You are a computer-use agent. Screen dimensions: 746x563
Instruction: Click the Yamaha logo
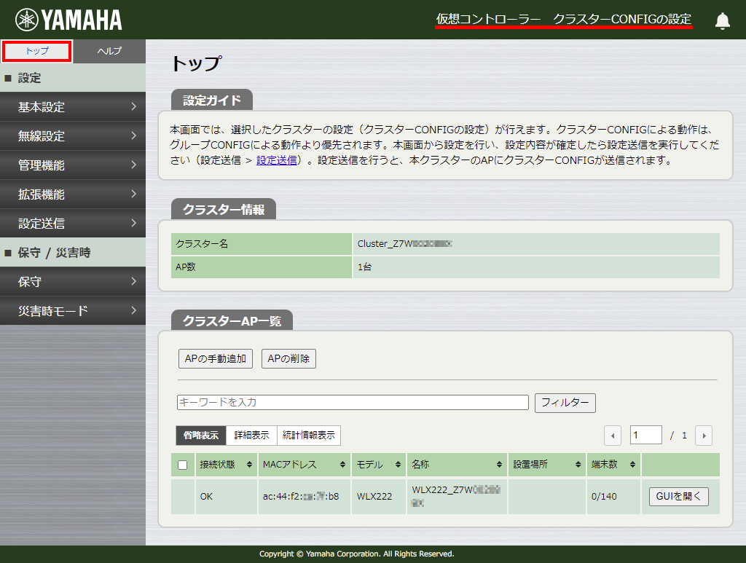[69, 20]
